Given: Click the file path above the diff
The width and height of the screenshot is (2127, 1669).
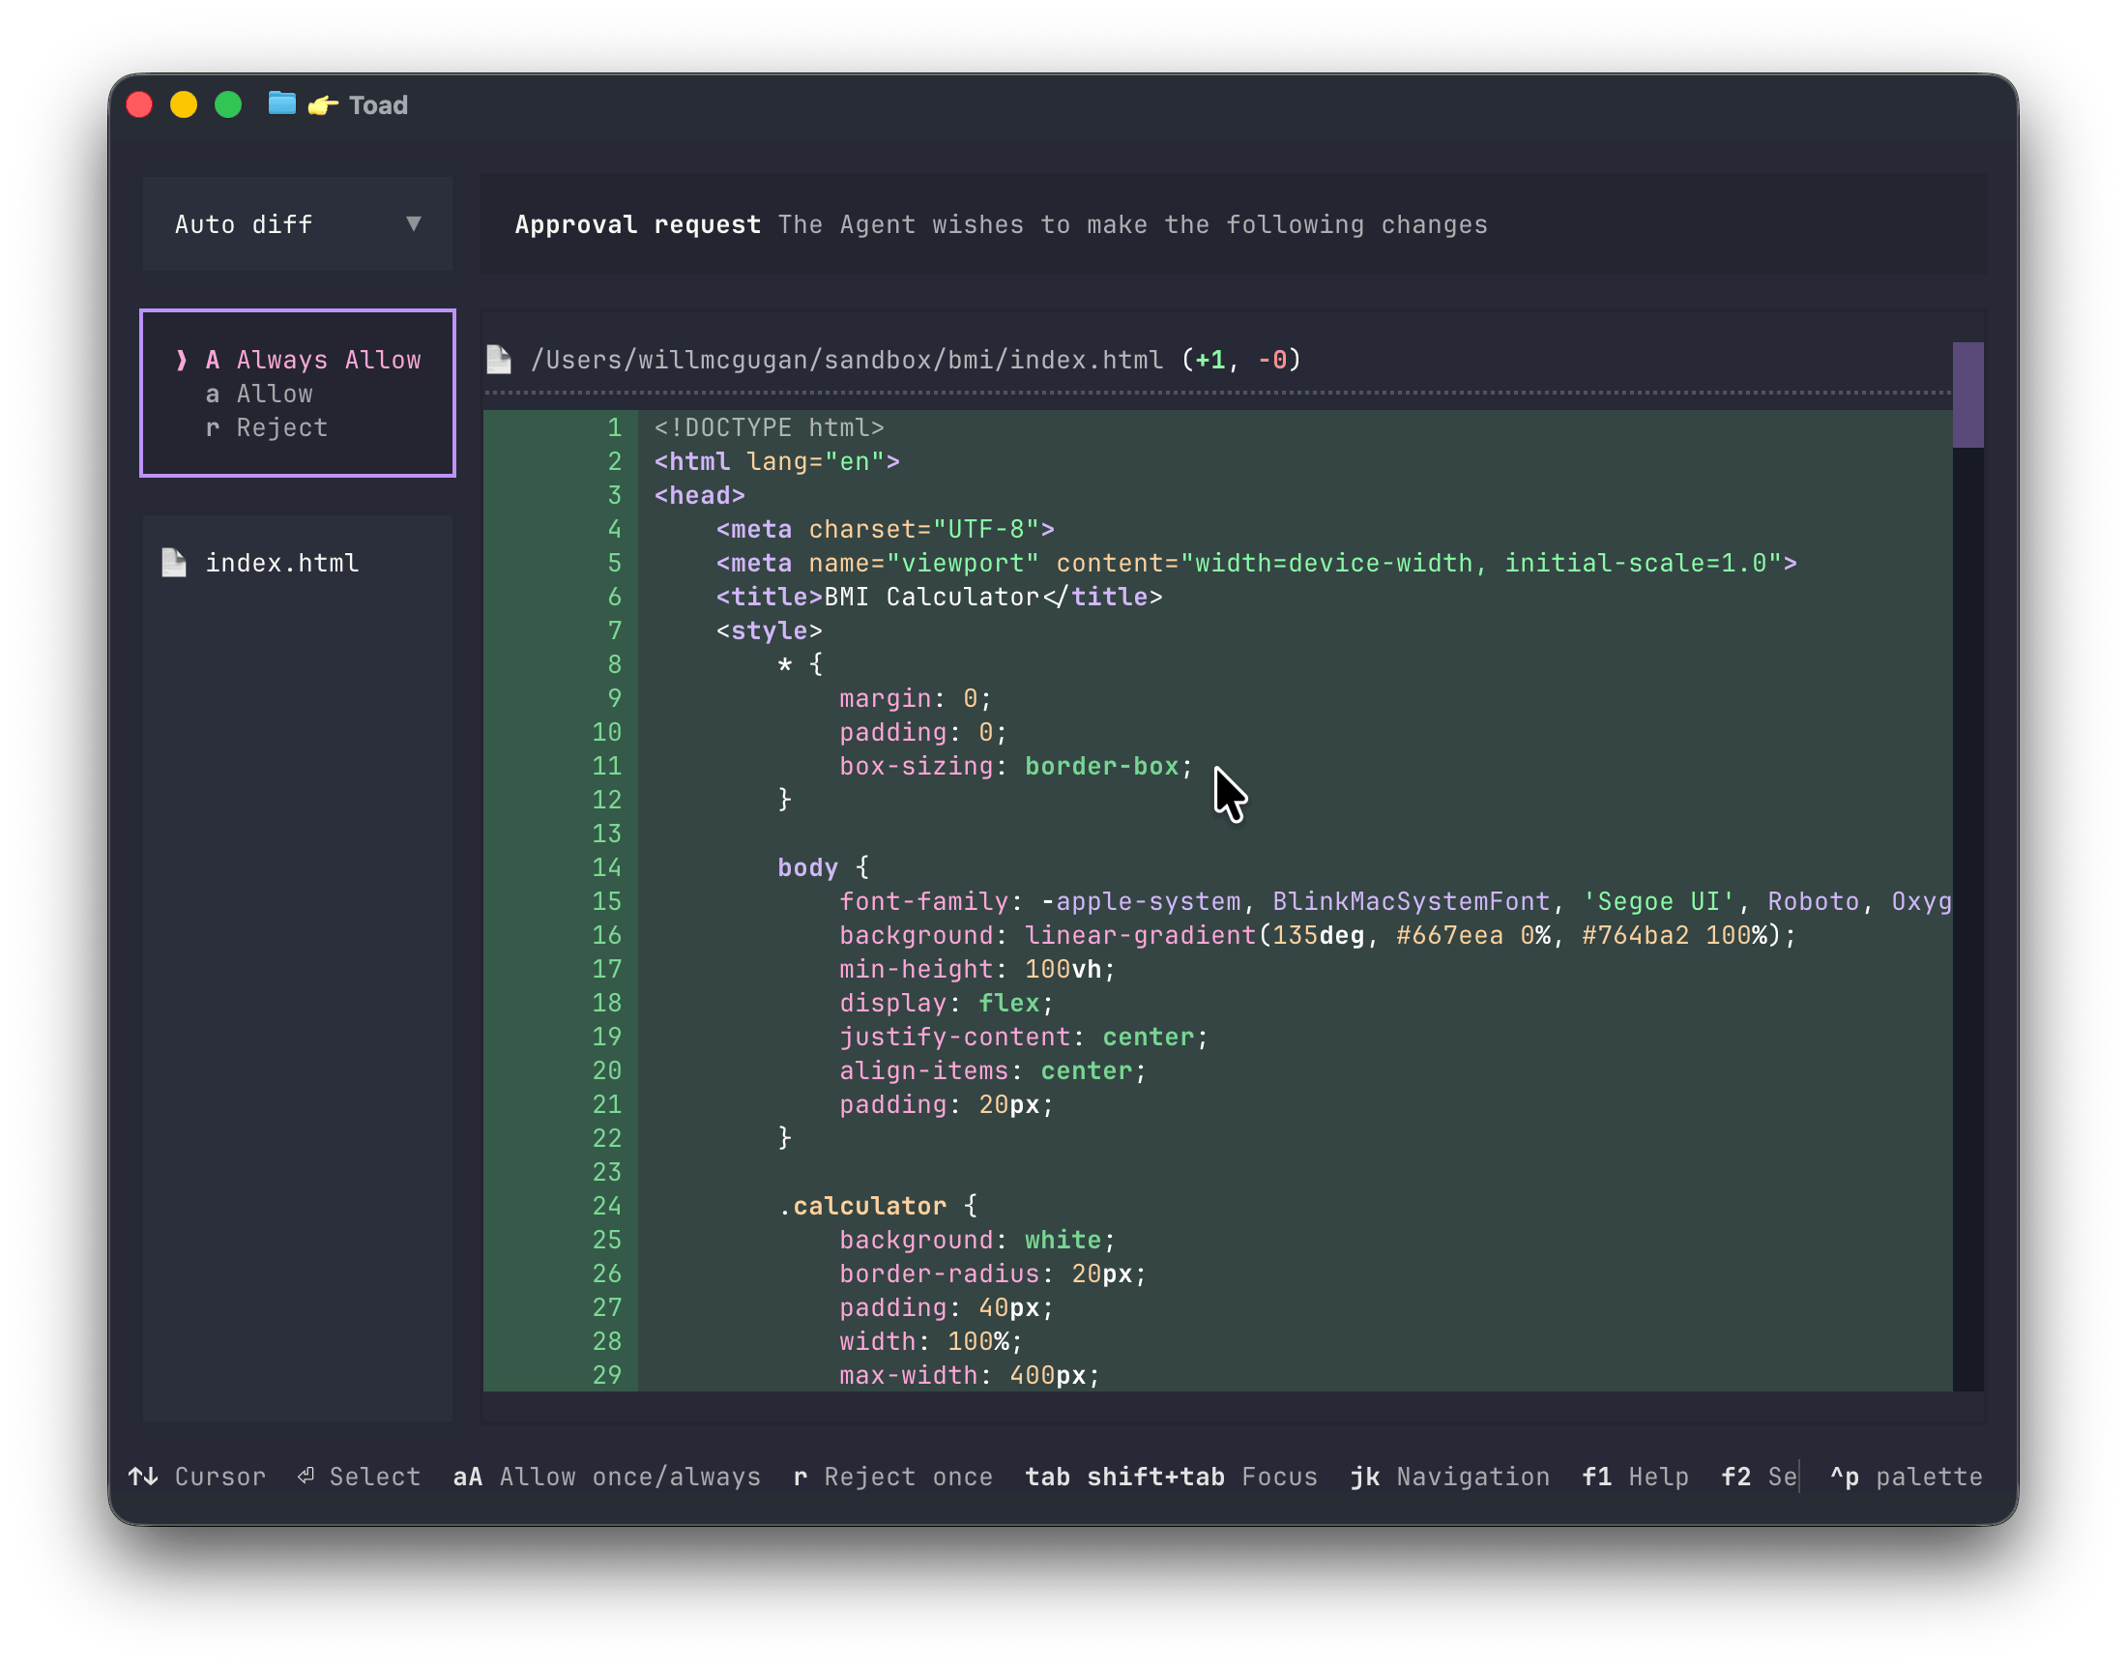Looking at the screenshot, I should 846,359.
